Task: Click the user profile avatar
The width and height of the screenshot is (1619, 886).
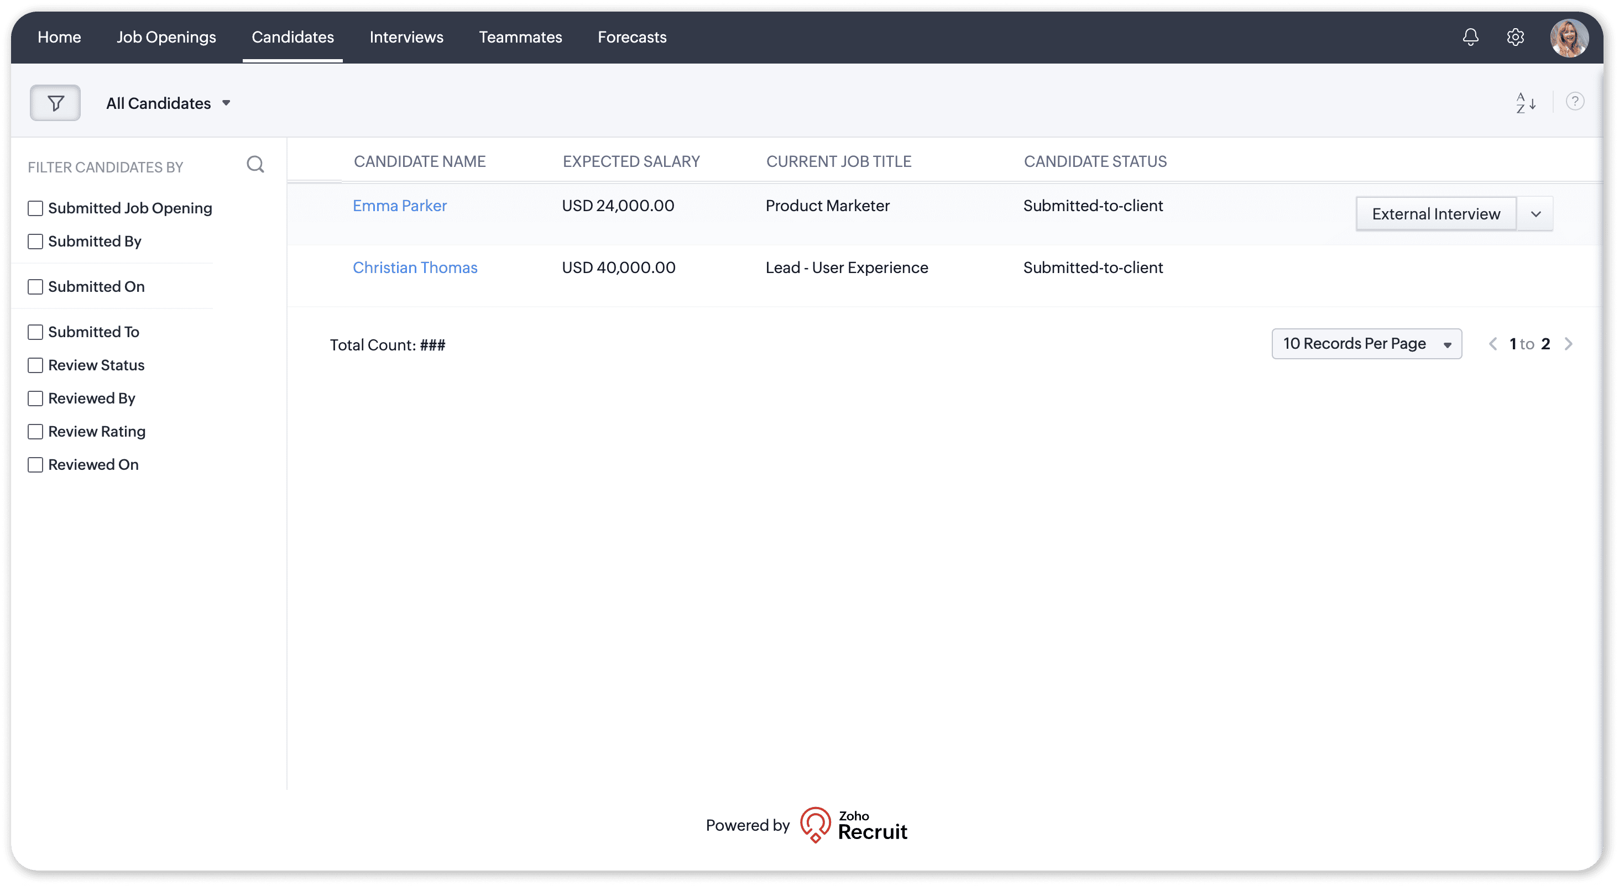Action: (x=1569, y=38)
